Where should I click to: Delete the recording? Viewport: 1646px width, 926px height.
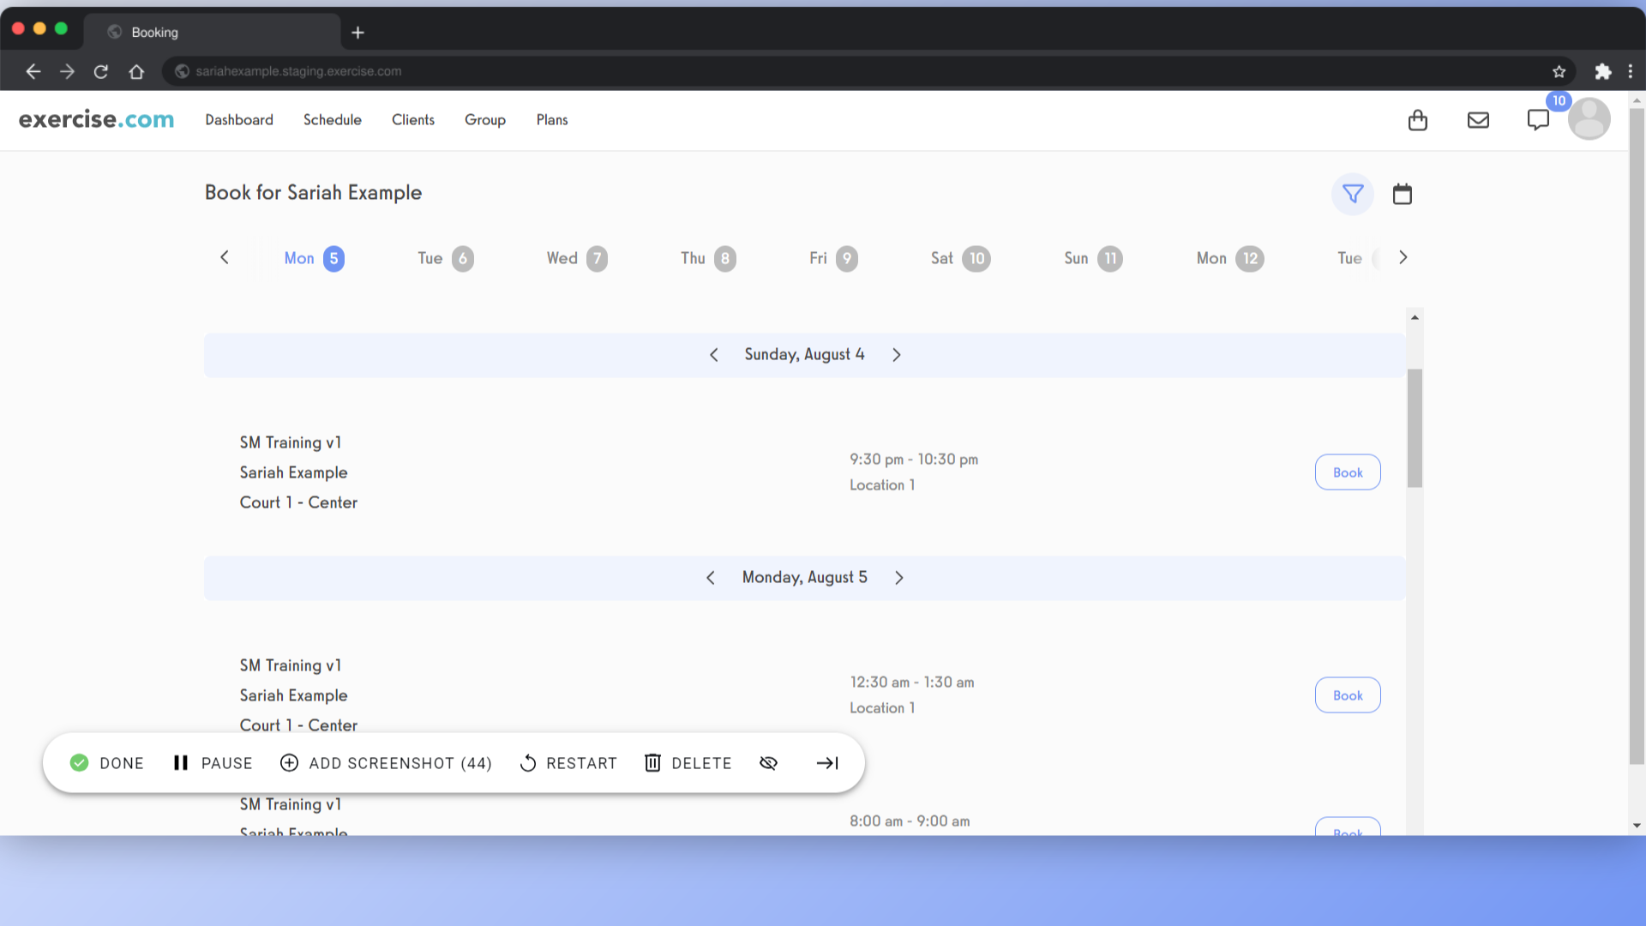pos(688,763)
